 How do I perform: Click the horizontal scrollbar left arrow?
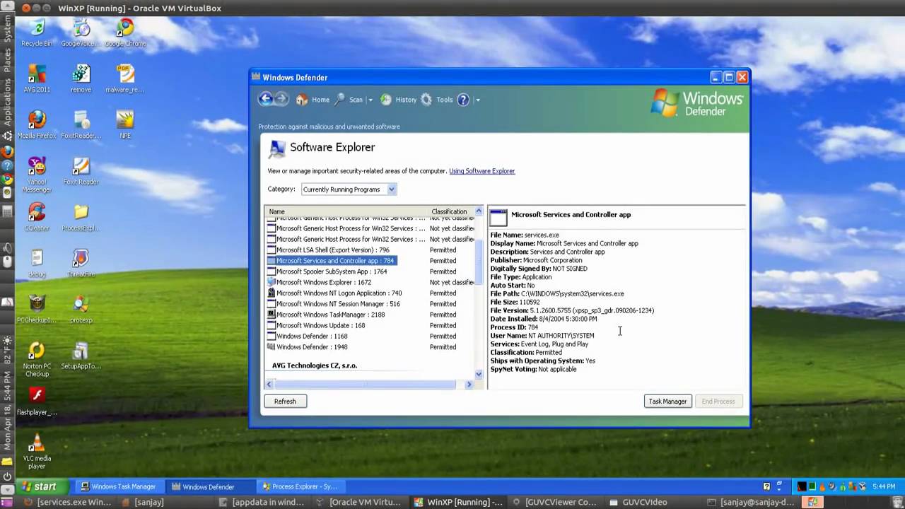point(269,385)
